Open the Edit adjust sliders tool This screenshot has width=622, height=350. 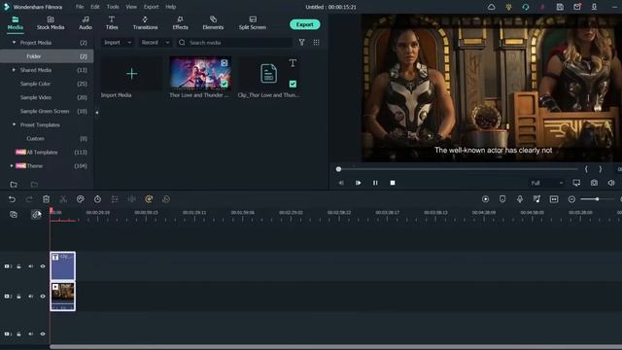(x=115, y=199)
